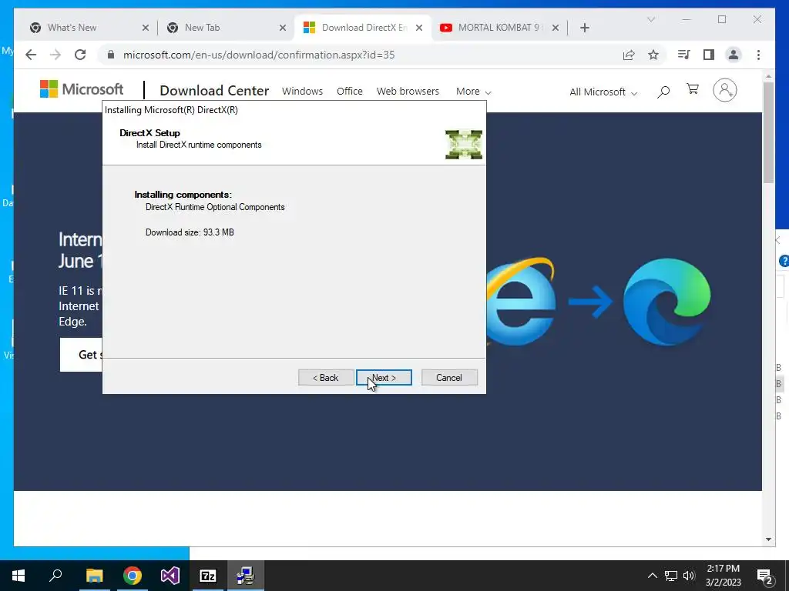
Task: Open File Explorer from taskbar
Action: 94,576
